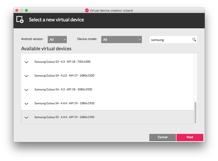Image resolution: width=218 pixels, height=161 pixels.
Task: Select Samsung Galaxy S5 - 4.4.4 - API 19 device
Action: click(64, 117)
